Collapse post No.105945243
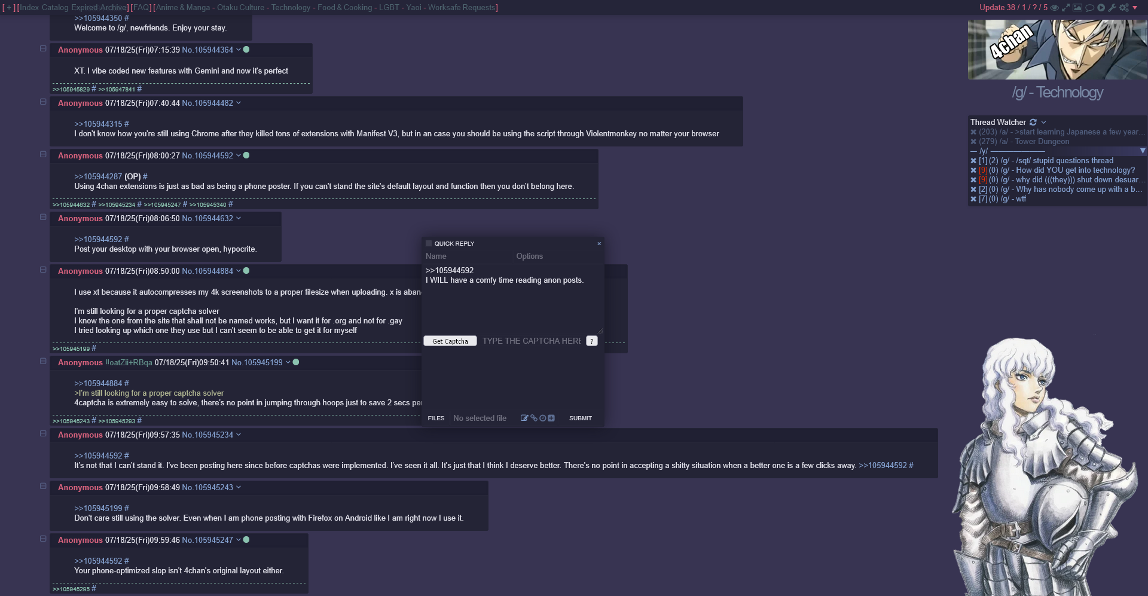The width and height of the screenshot is (1148, 596). pos(43,486)
